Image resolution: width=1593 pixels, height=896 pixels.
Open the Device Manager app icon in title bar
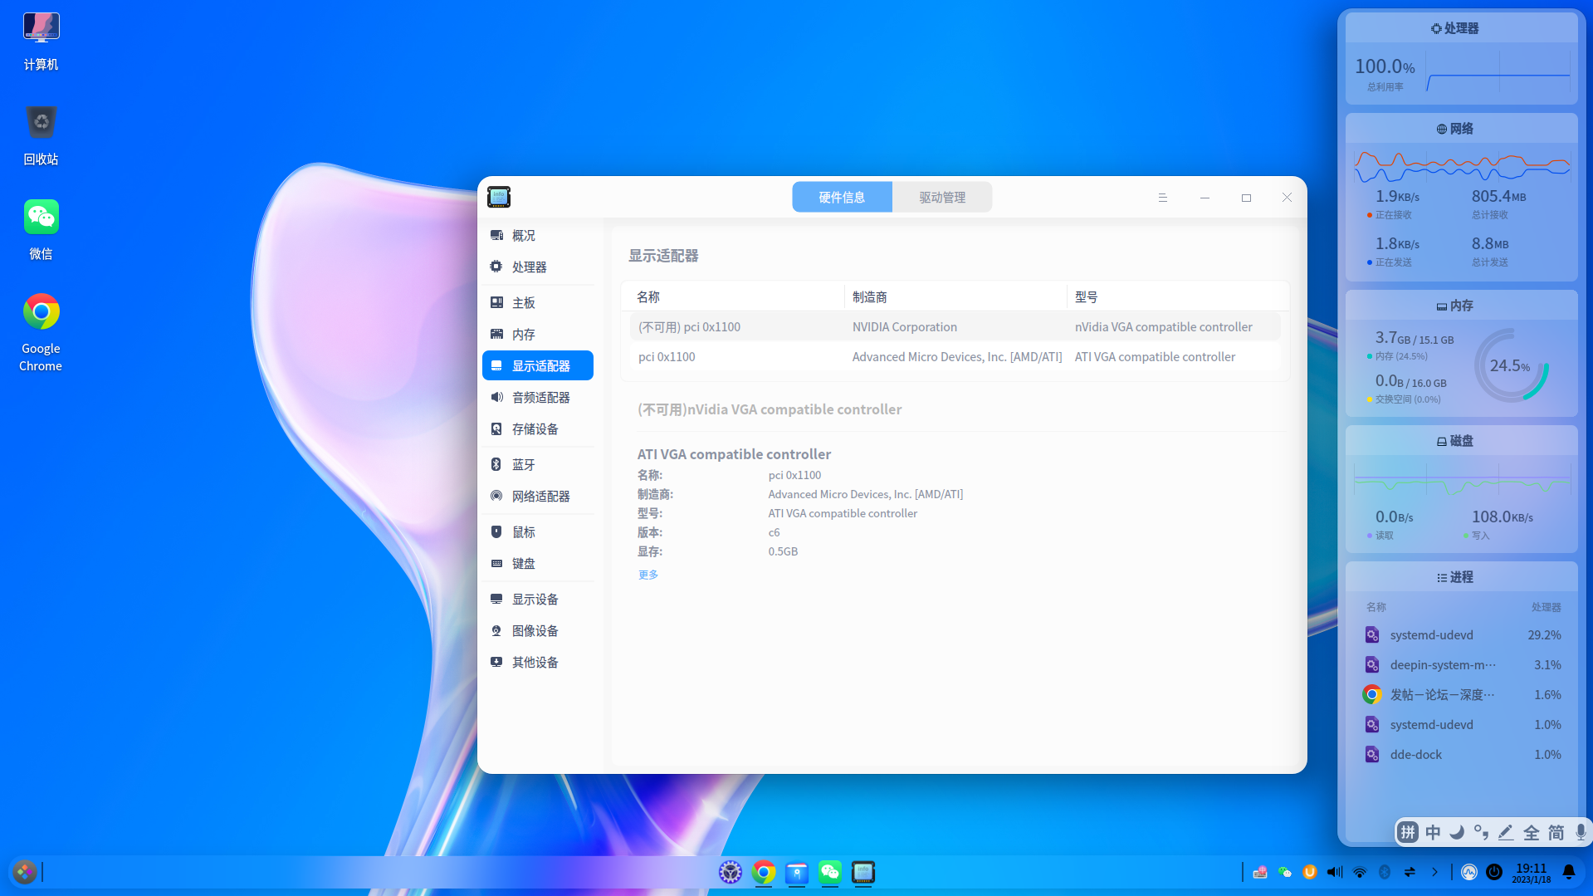pos(499,197)
